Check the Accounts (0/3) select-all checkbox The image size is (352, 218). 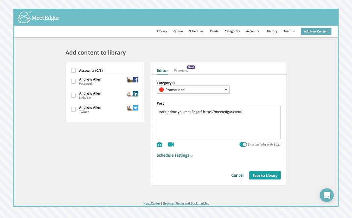[x=73, y=70]
